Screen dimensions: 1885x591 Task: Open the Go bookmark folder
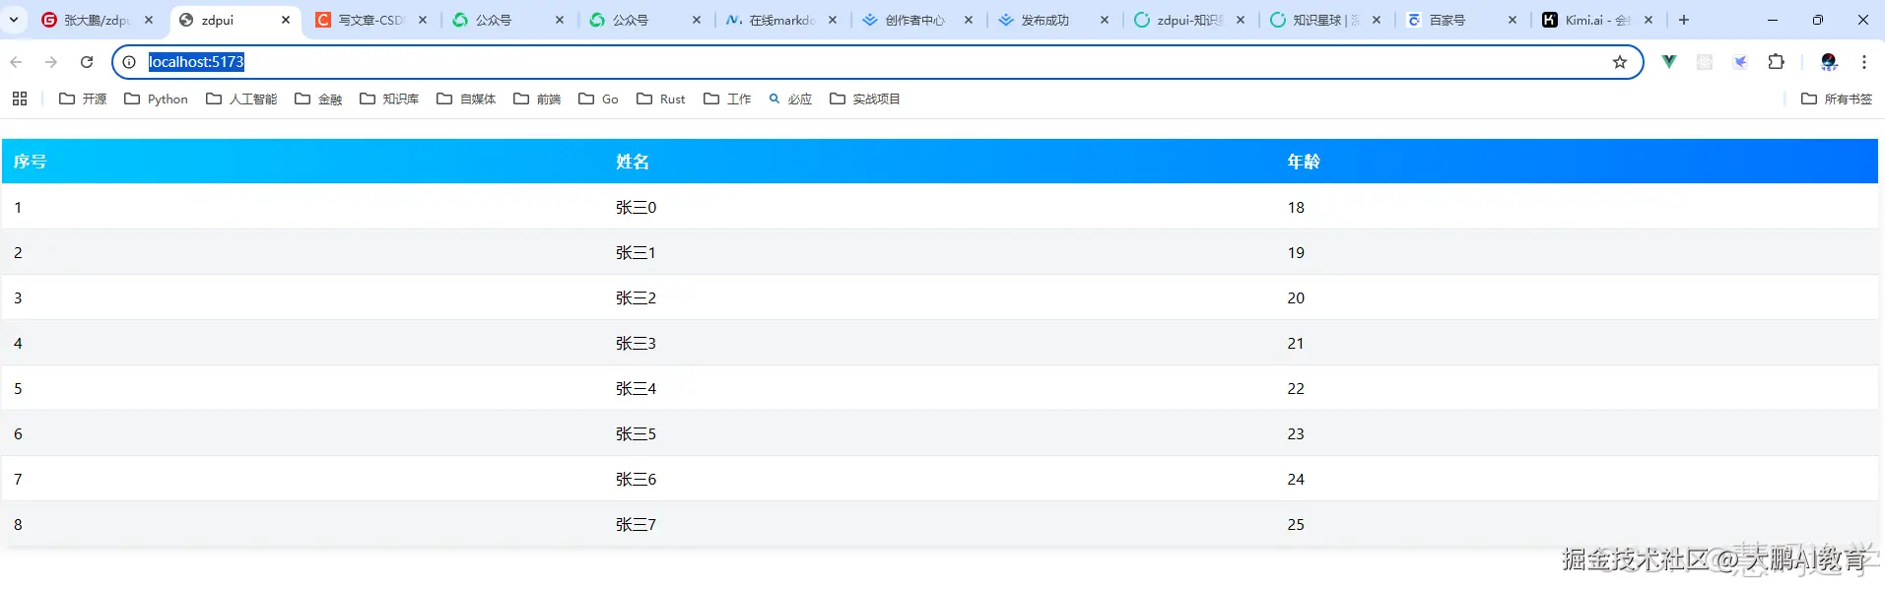pyautogui.click(x=598, y=98)
